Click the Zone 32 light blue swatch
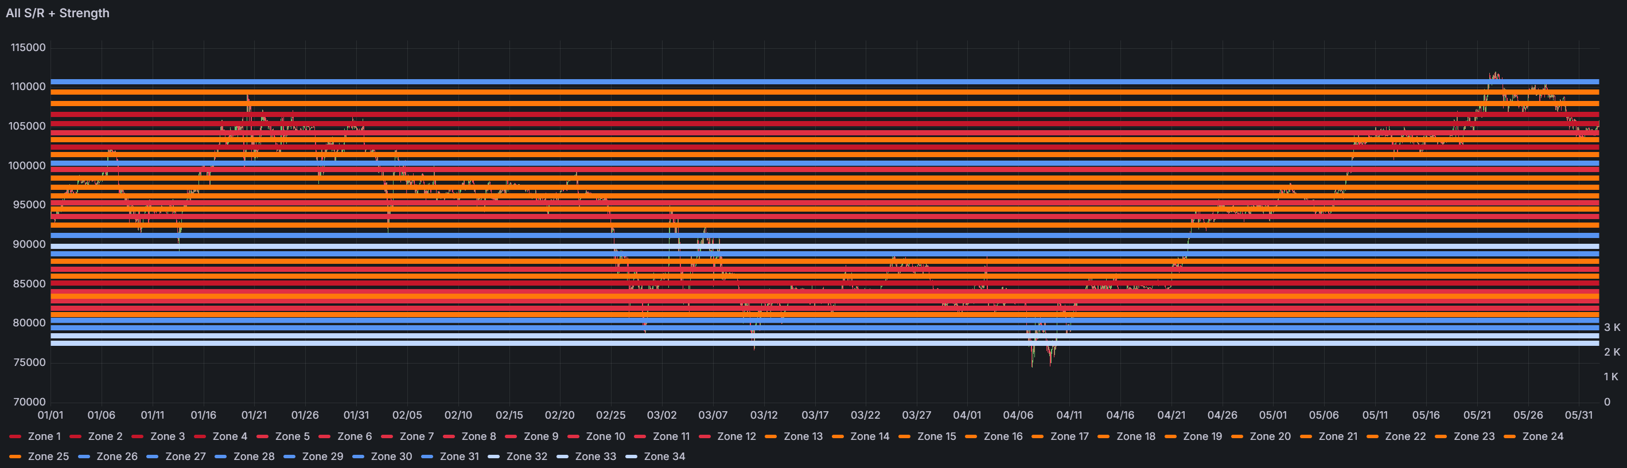 point(494,457)
